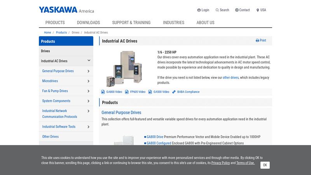Open Industrial Network Communication Protocols link

coord(59,114)
